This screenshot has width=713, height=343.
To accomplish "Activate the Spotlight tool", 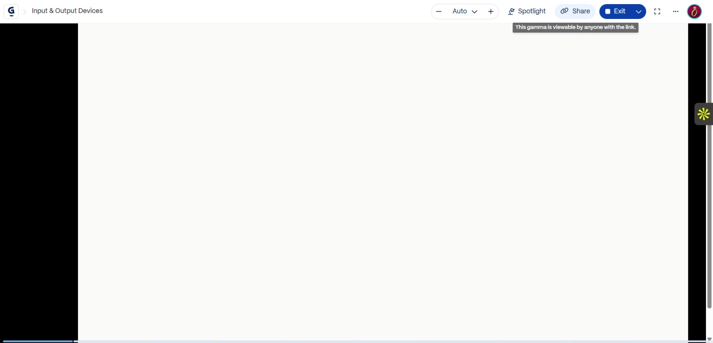I will [527, 12].
